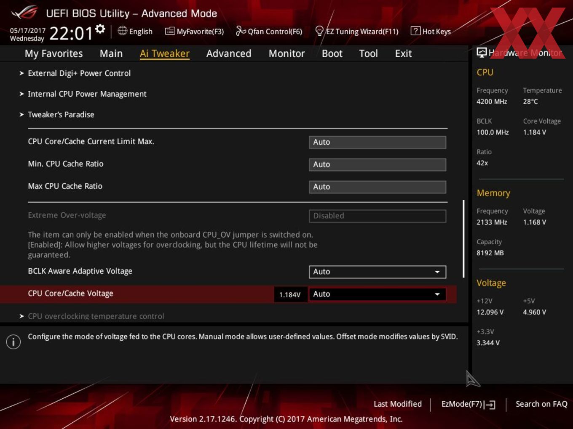This screenshot has width=573, height=429.
Task: Click the settings gear next to the clock
Action: click(x=100, y=29)
